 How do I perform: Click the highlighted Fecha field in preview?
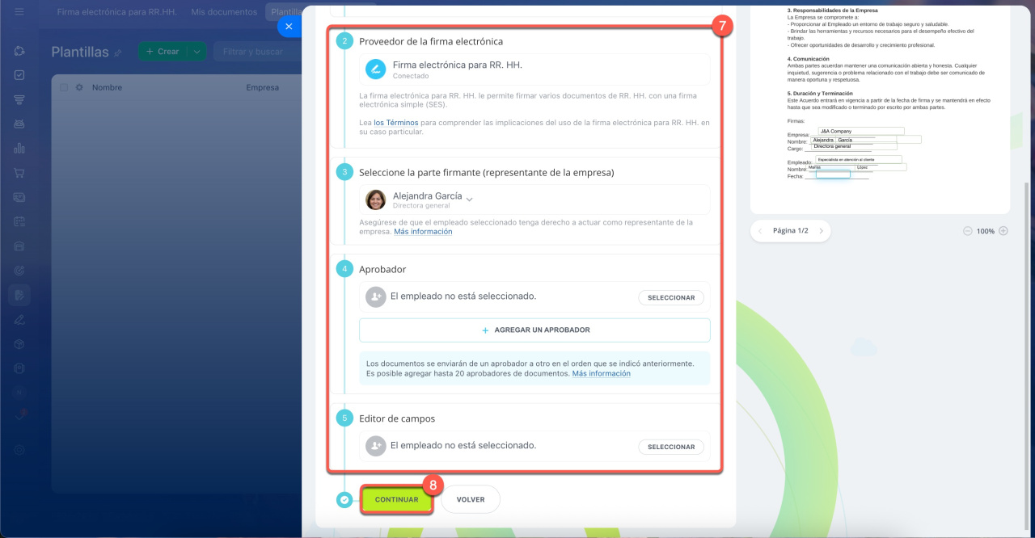(x=833, y=174)
